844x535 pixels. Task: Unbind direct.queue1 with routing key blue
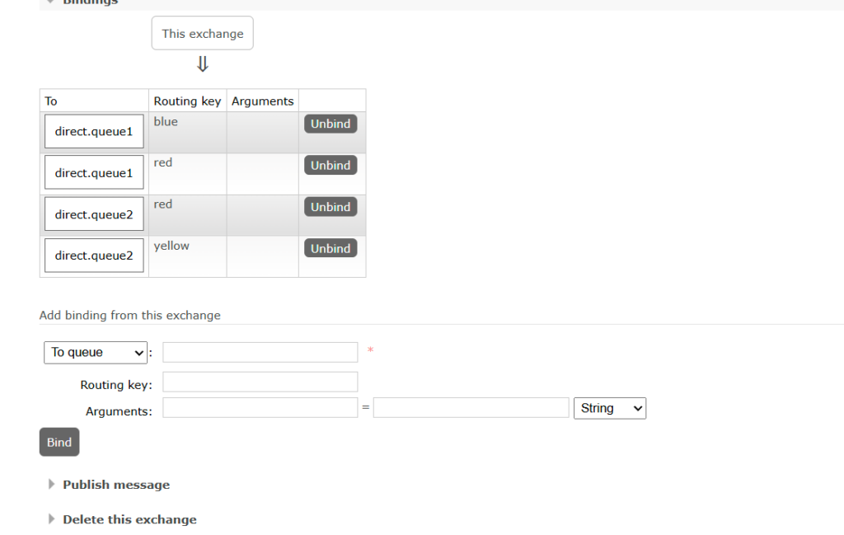pyautogui.click(x=331, y=124)
